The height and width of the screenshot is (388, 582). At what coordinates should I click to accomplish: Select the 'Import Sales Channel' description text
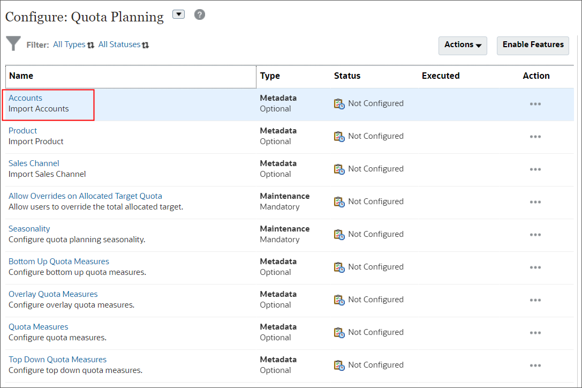coord(47,174)
